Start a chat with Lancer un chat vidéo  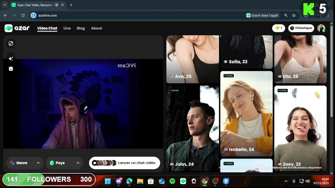tap(124, 163)
